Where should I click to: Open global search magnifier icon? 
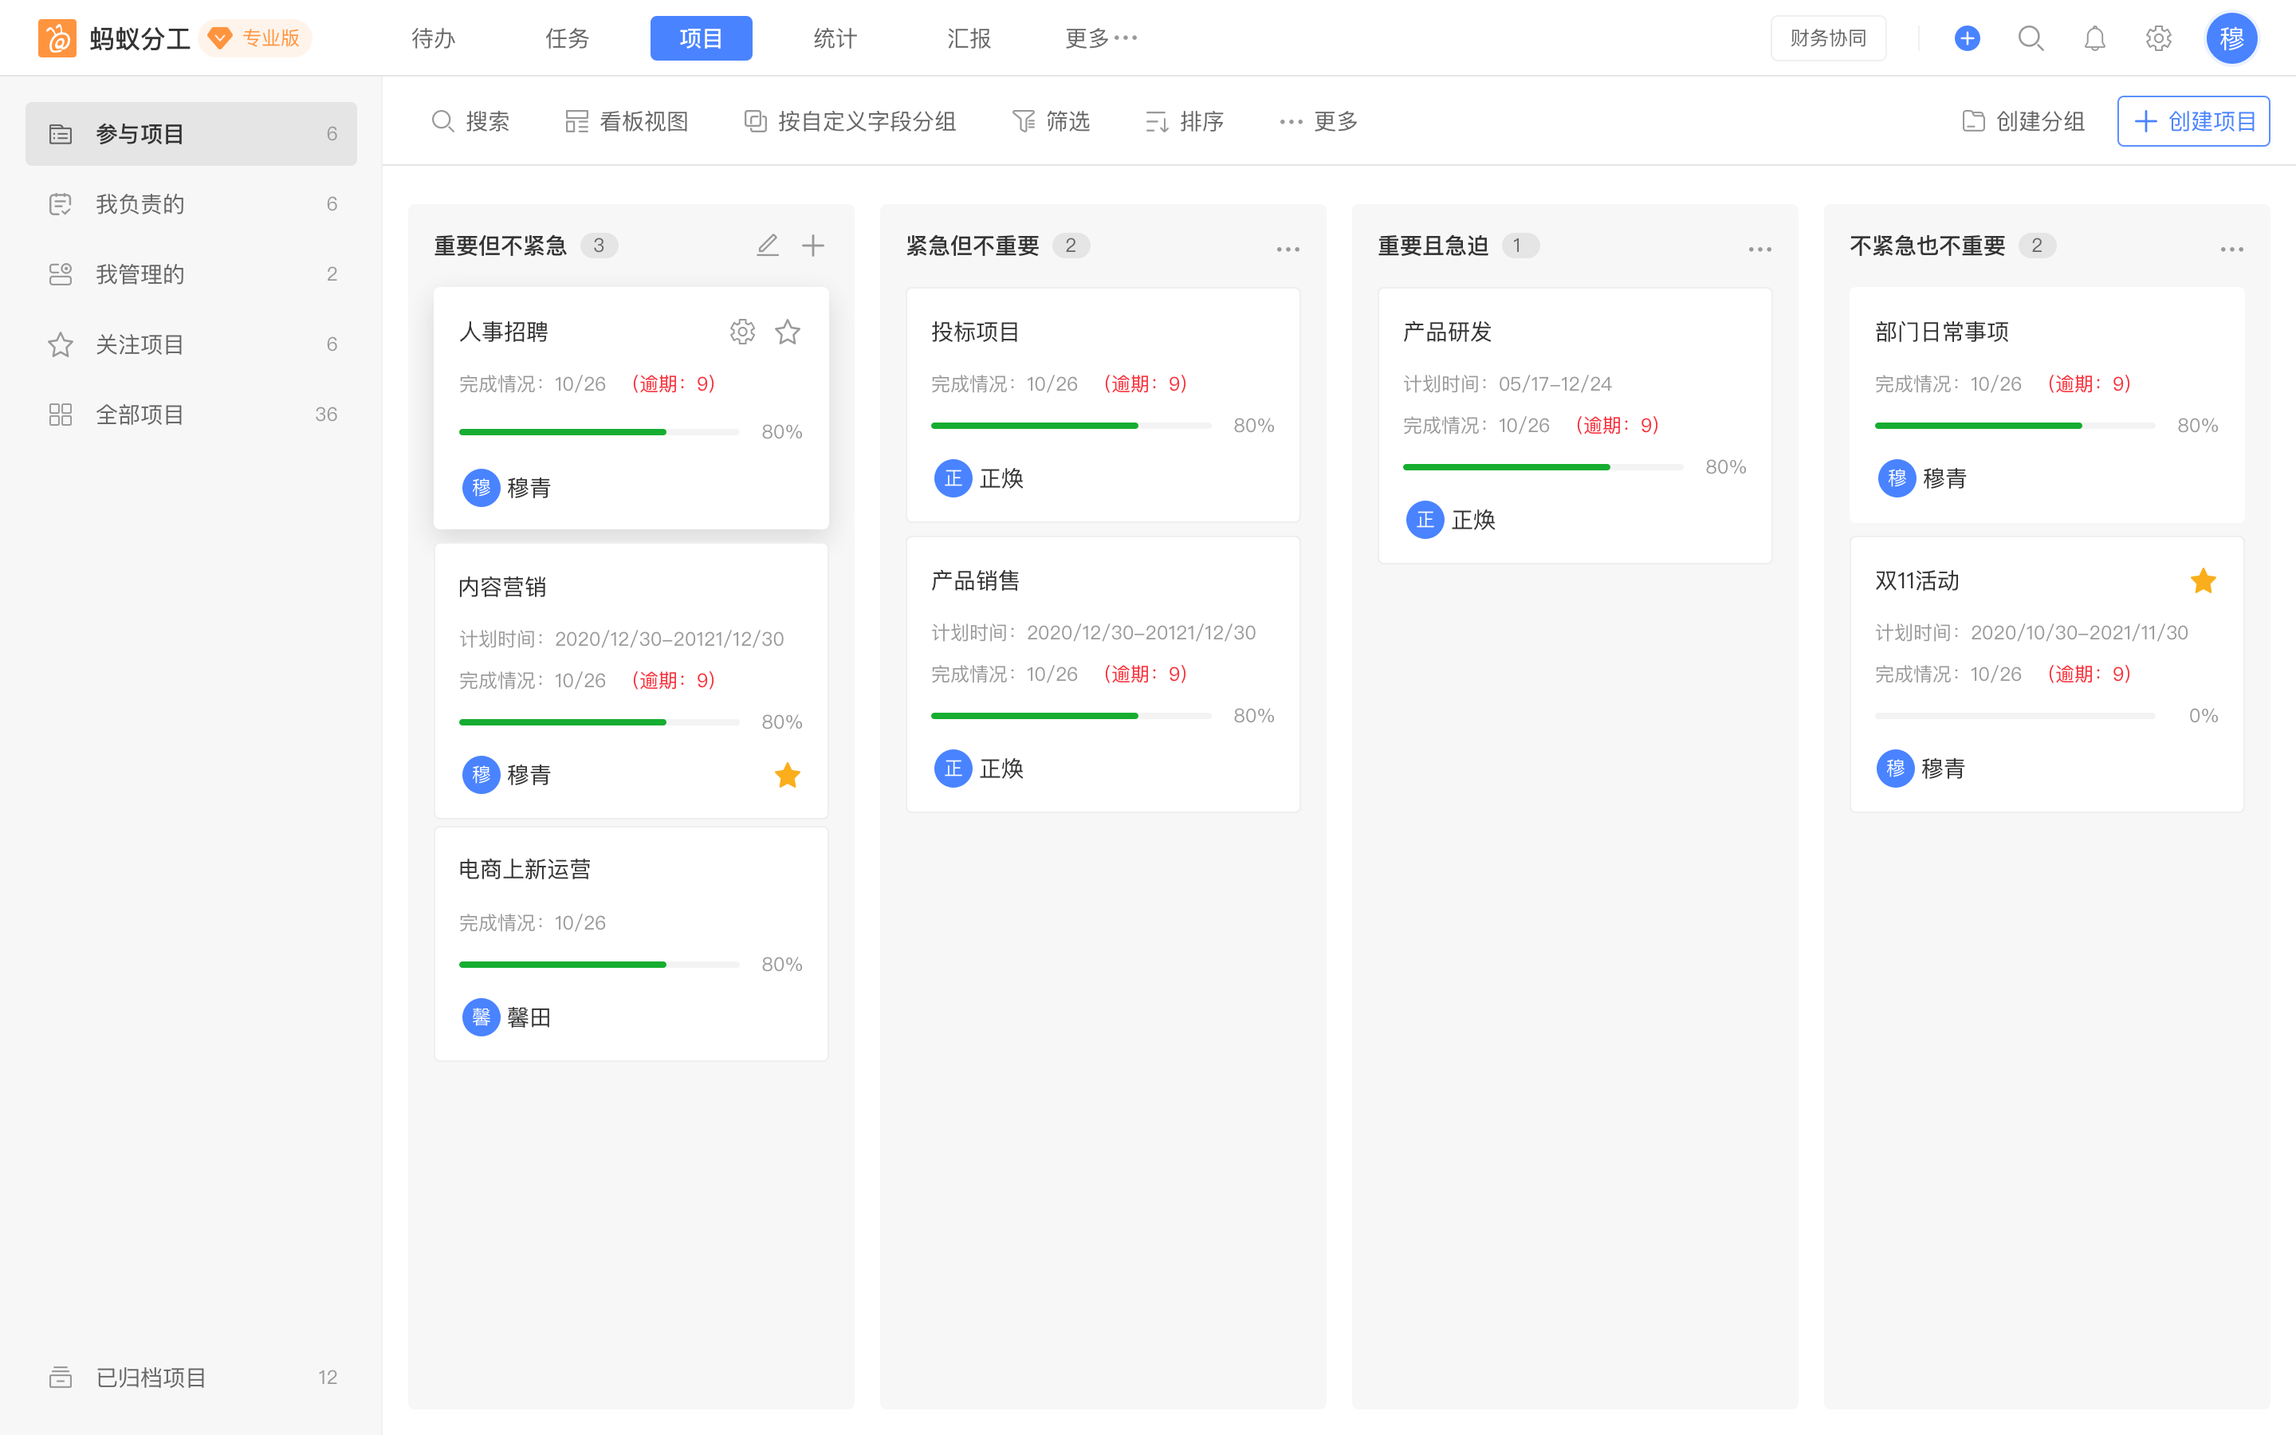coord(2031,38)
